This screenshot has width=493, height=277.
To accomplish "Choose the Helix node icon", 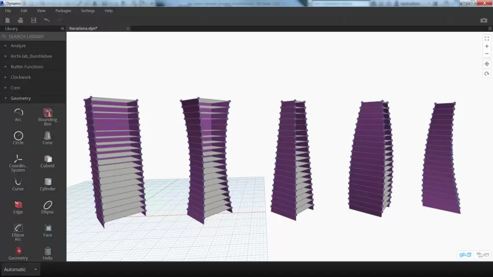I will click(48, 251).
